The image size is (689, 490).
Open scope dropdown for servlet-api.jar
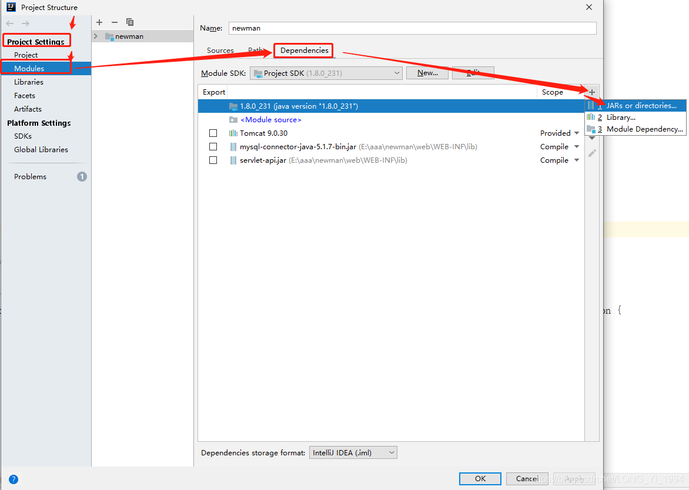point(577,160)
